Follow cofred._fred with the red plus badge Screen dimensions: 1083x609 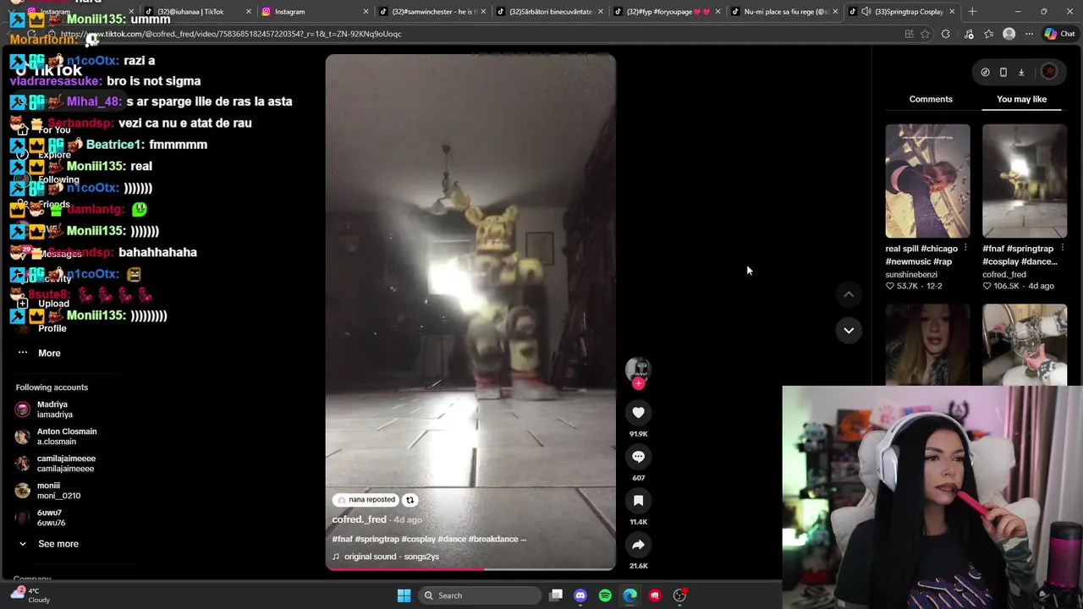638,383
